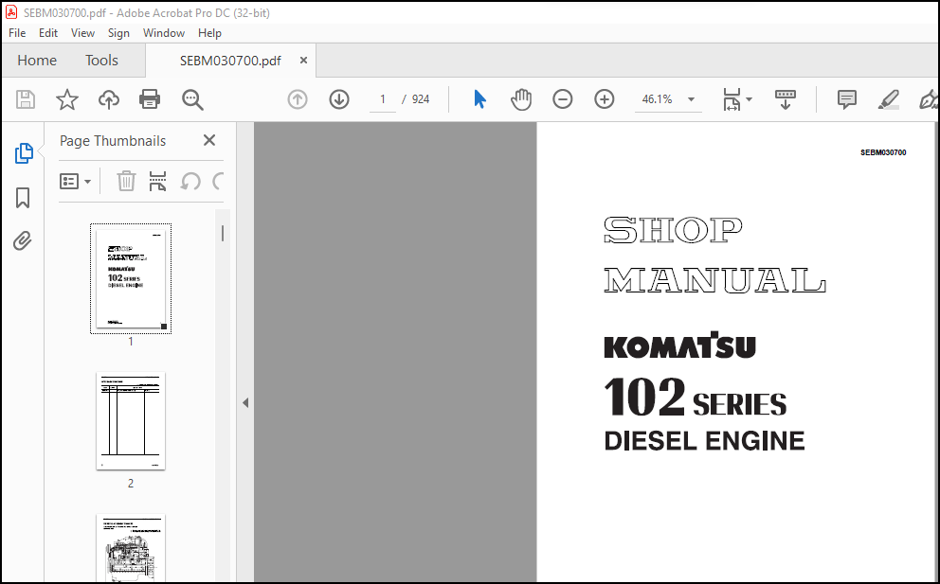Add the document to starred files
940x584 pixels.
coord(67,99)
